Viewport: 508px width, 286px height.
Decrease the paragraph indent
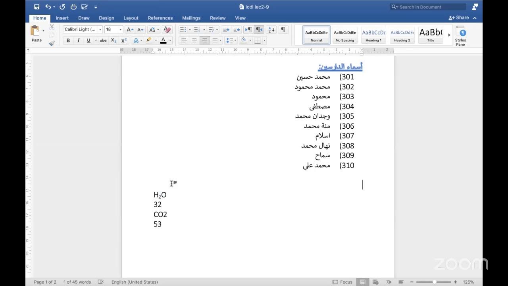click(x=226, y=29)
